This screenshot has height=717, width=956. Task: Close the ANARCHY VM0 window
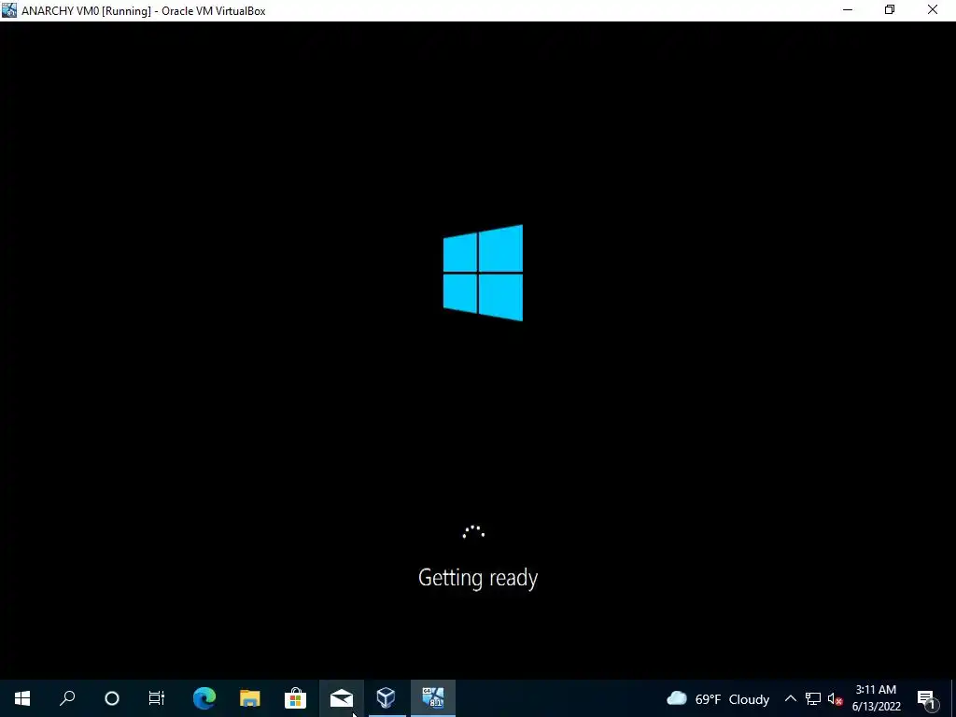[x=933, y=10]
